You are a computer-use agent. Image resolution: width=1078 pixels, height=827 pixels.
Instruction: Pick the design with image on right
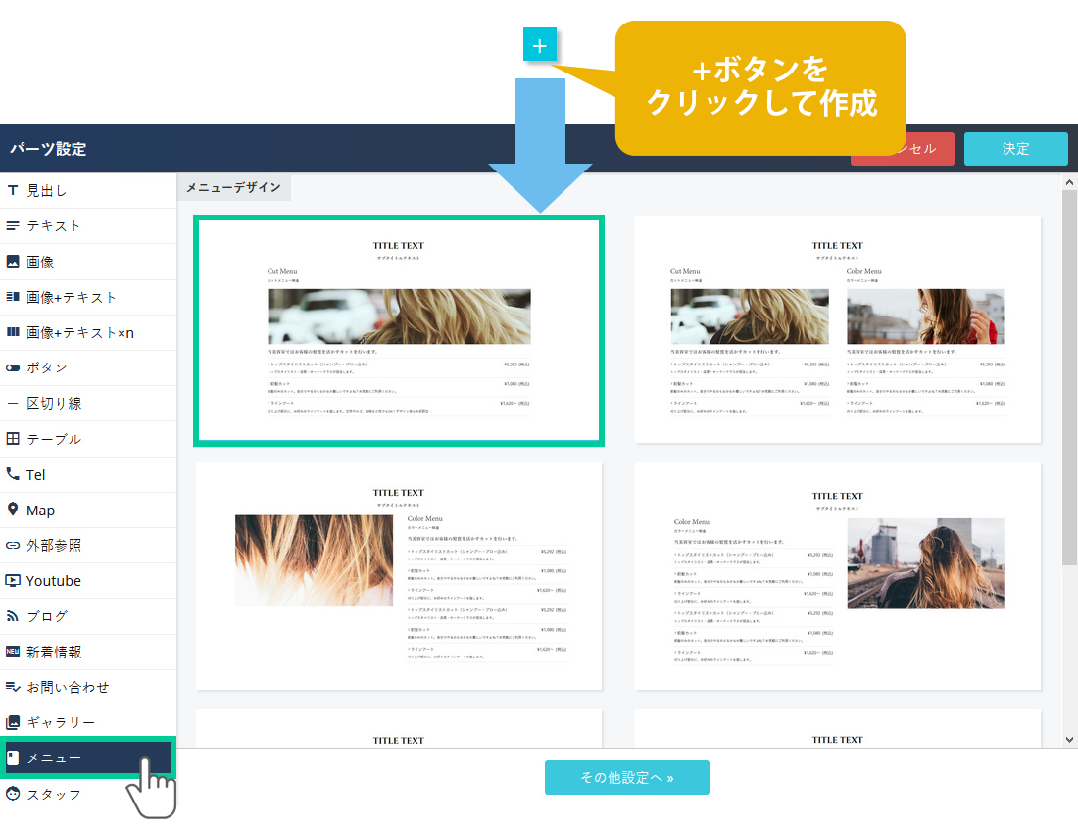(838, 576)
